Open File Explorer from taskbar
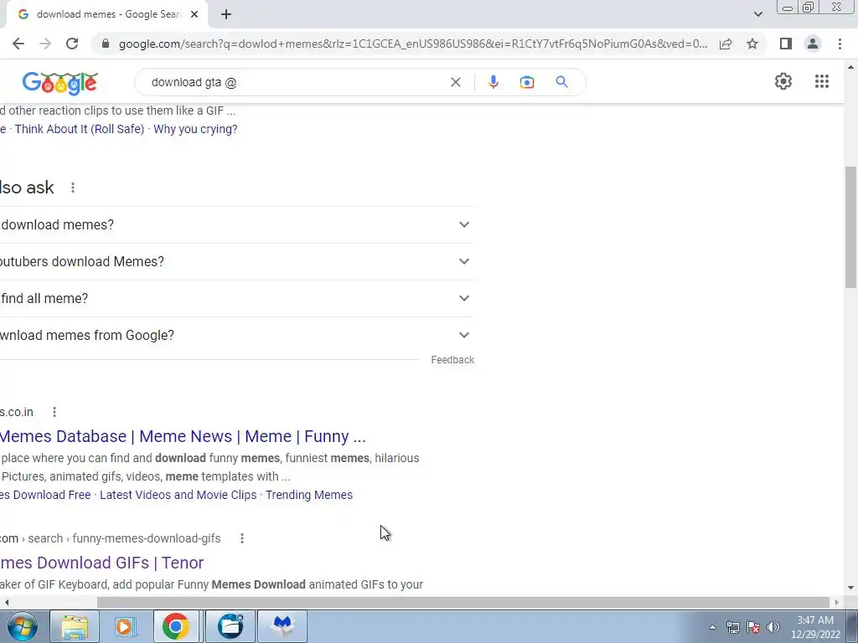Screen dimensions: 858x643 click(x=75, y=626)
